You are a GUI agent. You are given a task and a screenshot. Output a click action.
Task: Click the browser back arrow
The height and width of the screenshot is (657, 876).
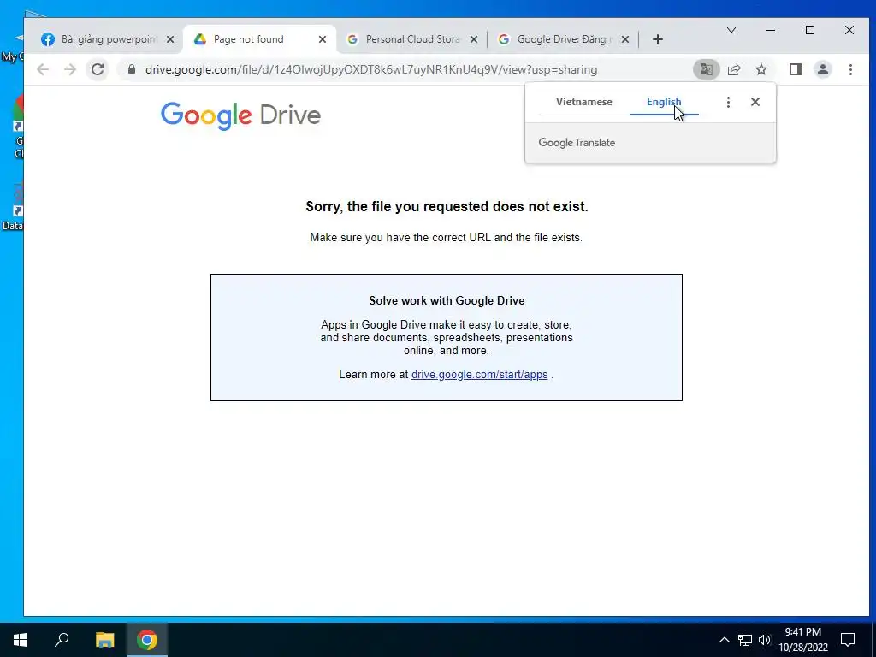pyautogui.click(x=43, y=69)
